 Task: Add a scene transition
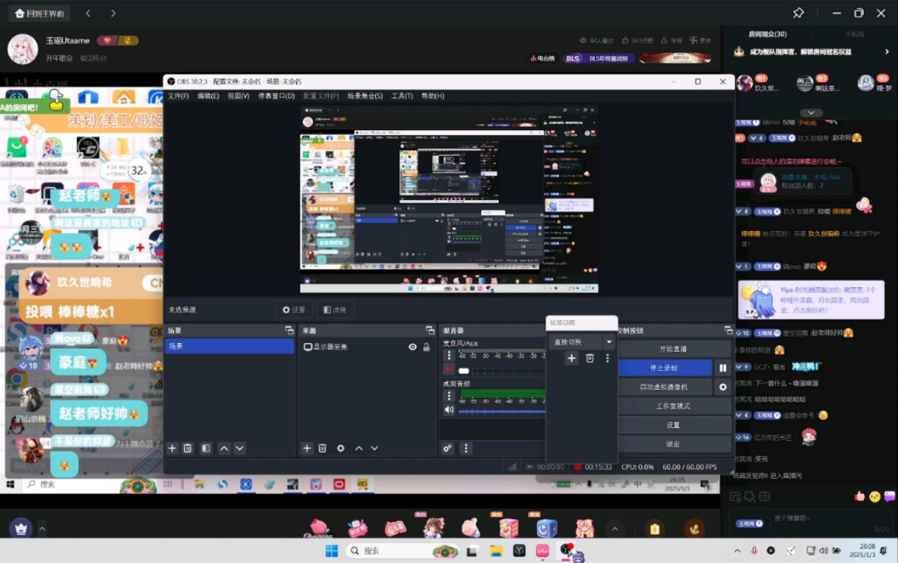[572, 358]
